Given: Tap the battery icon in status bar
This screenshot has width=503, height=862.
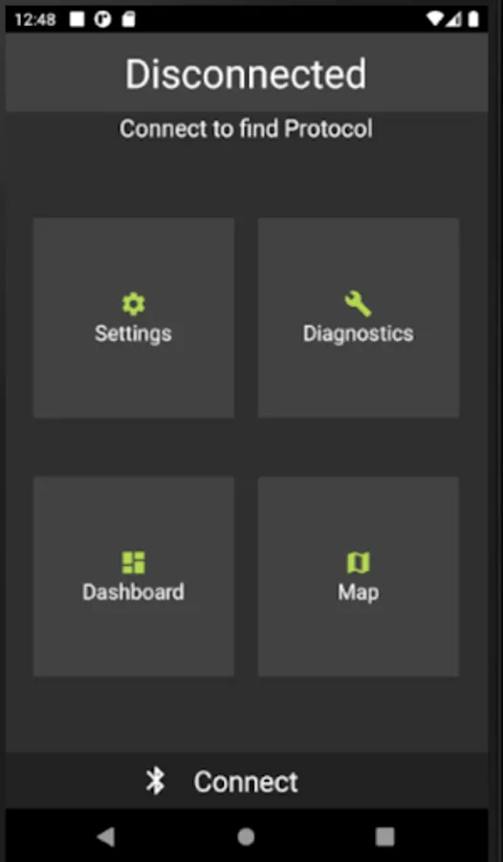Looking at the screenshot, I should pos(473,19).
